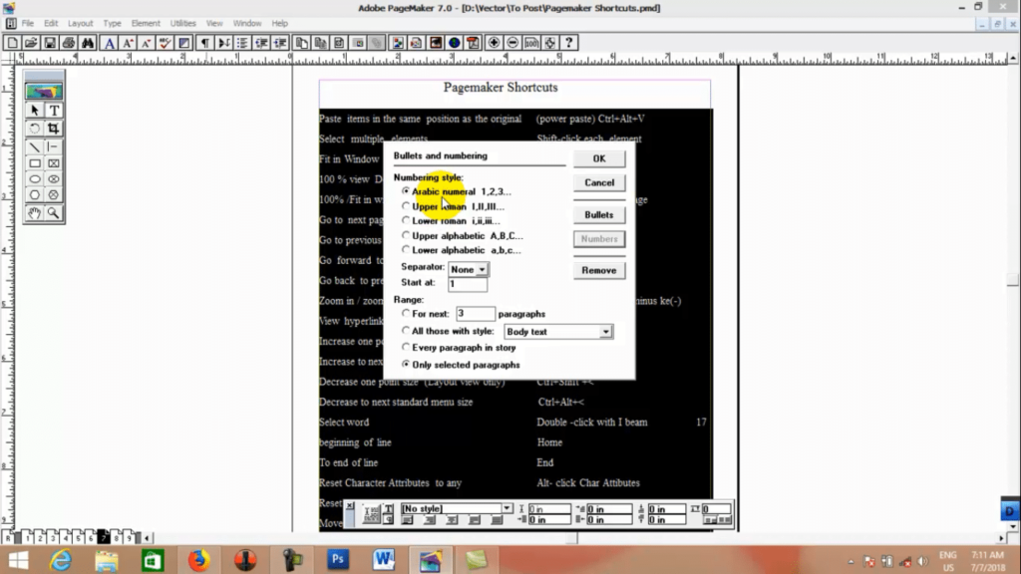
Task: Click the Zoom Out minus toolbar icon
Action: pos(512,43)
